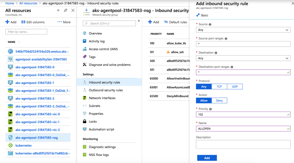Screen dimensions: 294x163
Task: Select UDP protocol option
Action: point(235,86)
